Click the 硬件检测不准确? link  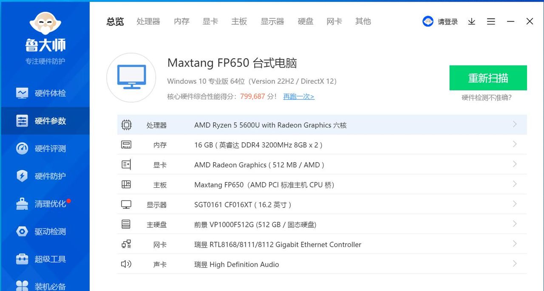point(487,98)
